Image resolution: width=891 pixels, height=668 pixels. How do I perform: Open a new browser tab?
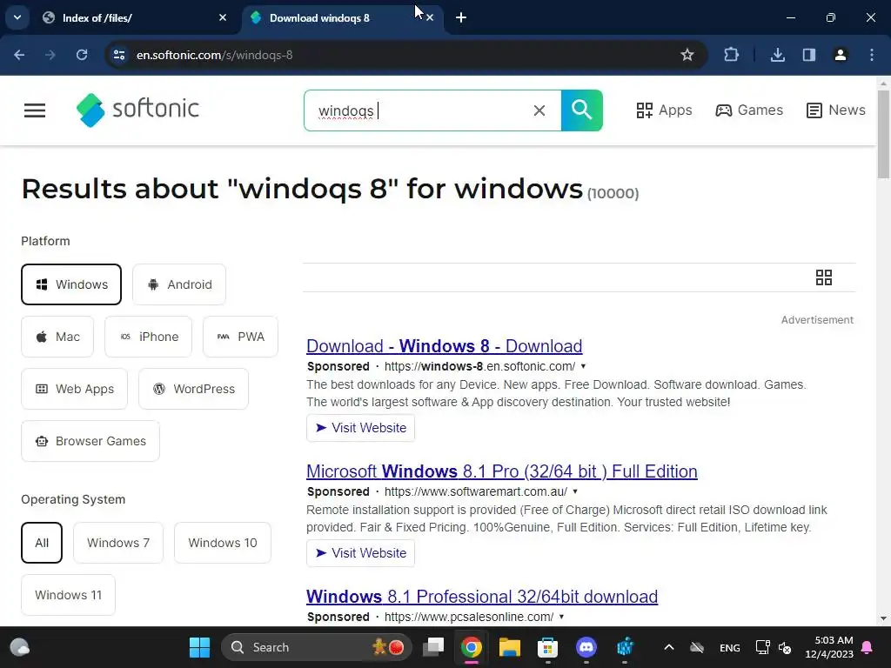[461, 17]
